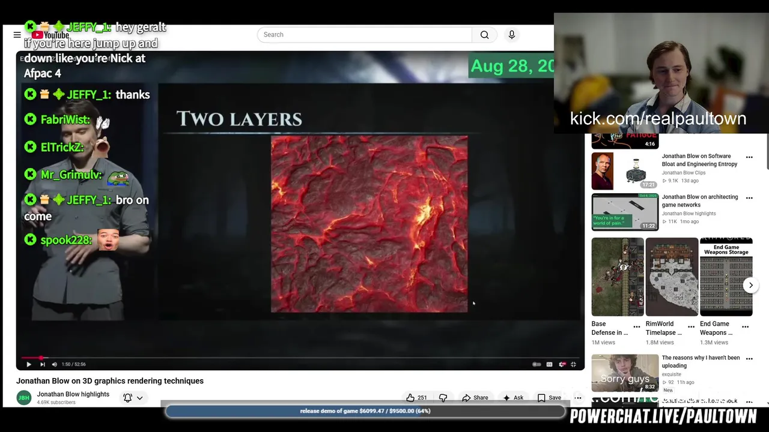Open title 'The reasons why I haven't been uploading'

(701, 362)
